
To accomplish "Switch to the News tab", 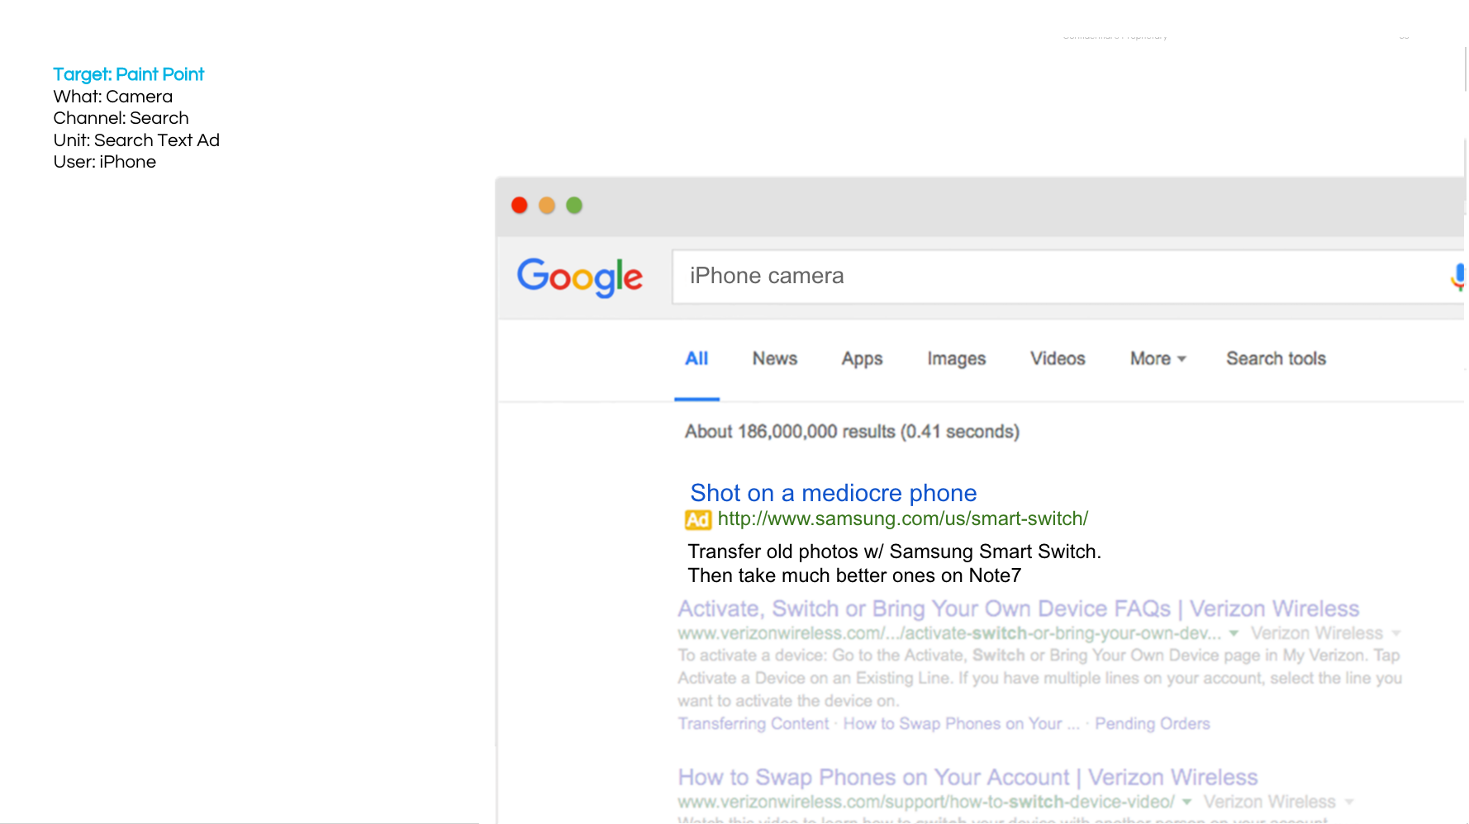I will point(774,358).
